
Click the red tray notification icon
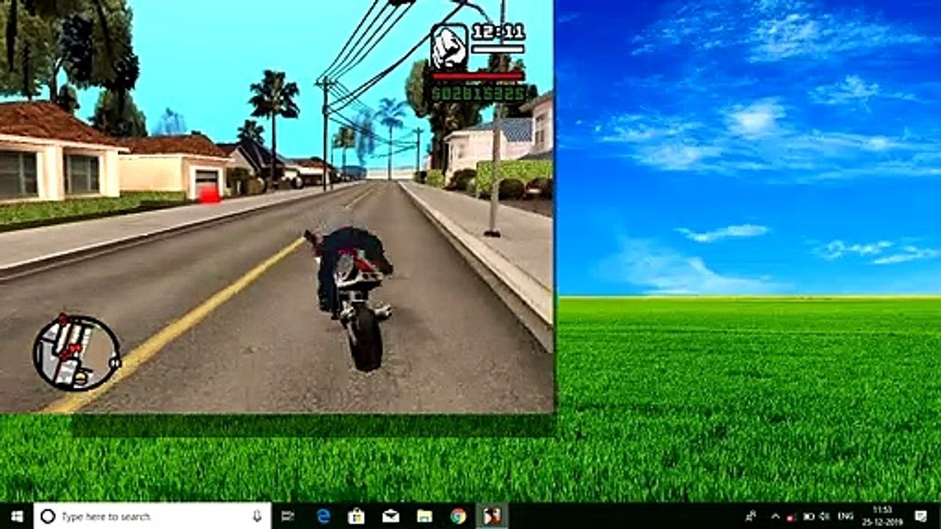791,517
